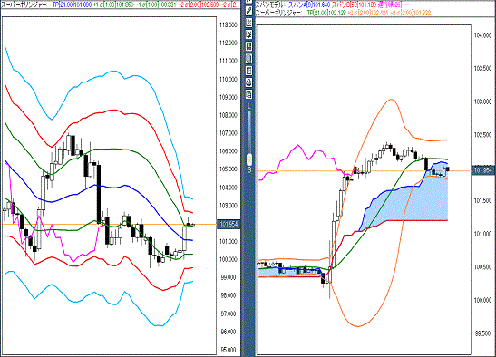
Task: Click the 113.000 axis label
Action: [229, 25]
